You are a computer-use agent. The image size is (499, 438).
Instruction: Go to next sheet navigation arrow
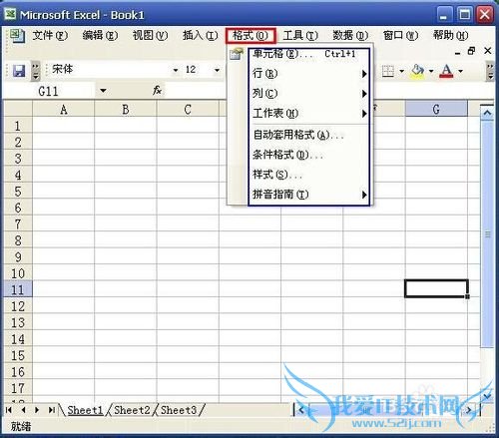[37, 410]
